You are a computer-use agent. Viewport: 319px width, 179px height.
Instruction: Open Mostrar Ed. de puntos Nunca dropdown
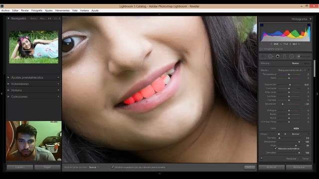[x=94, y=167]
